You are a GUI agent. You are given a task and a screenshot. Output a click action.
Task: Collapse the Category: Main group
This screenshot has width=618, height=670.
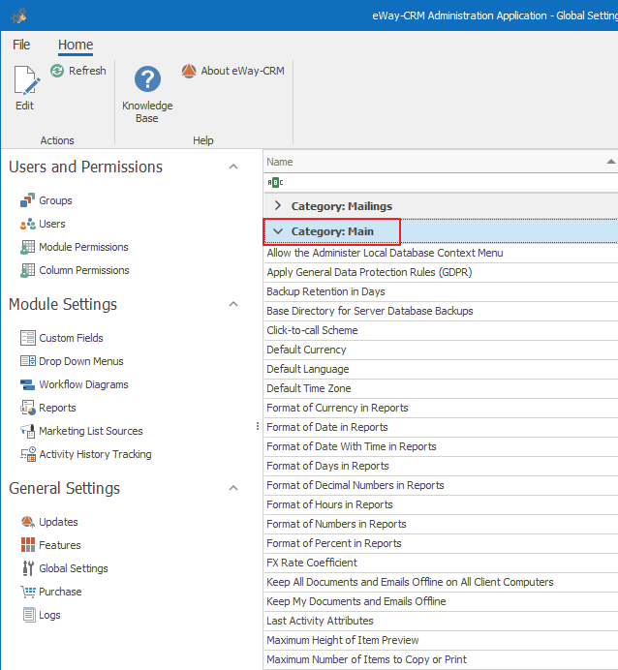(278, 231)
